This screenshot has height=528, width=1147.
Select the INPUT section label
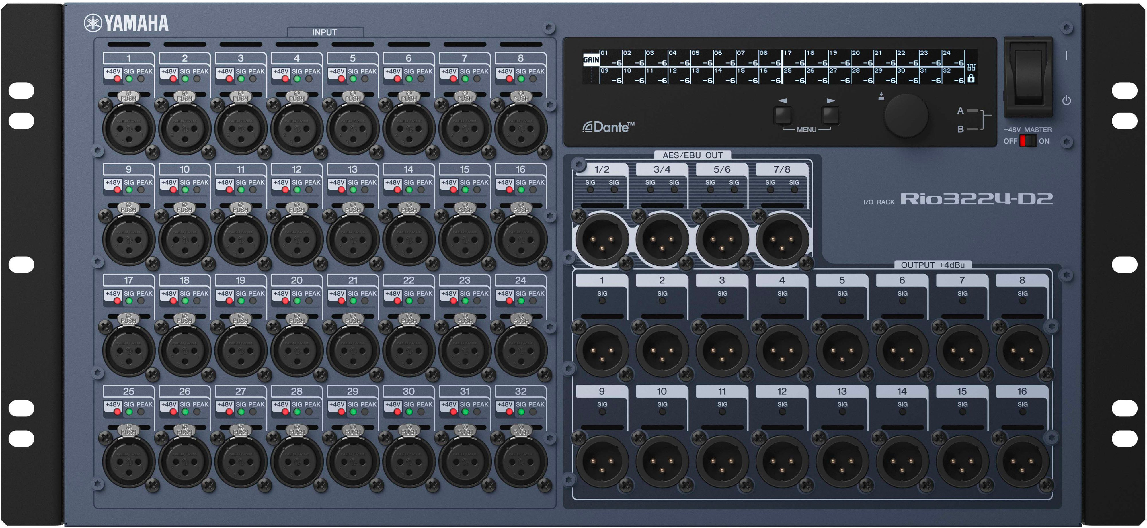325,32
